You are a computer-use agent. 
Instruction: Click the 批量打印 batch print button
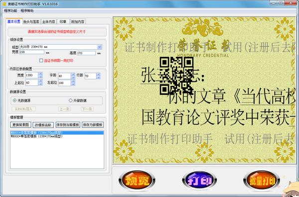[x=262, y=180]
